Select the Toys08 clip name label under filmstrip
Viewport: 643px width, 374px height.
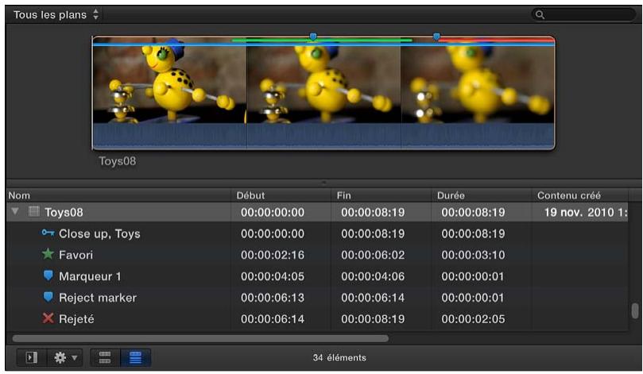[x=118, y=161]
